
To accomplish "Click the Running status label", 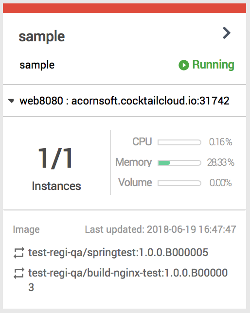I will coord(213,65).
